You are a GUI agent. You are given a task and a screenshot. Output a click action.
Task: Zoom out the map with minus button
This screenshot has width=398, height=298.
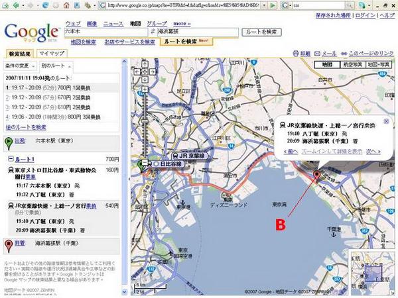tap(145, 162)
